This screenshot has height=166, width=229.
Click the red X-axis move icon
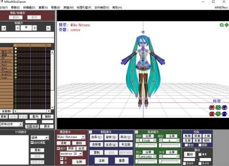point(212,114)
